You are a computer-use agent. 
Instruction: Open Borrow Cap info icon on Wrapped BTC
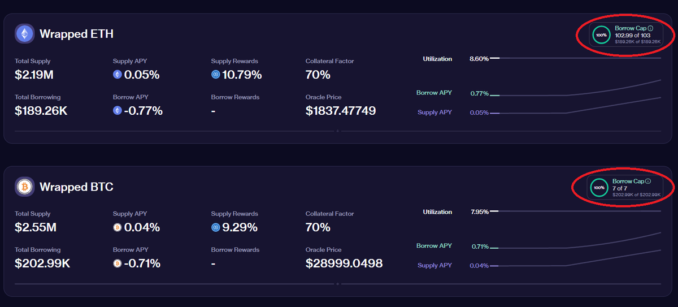(648, 181)
